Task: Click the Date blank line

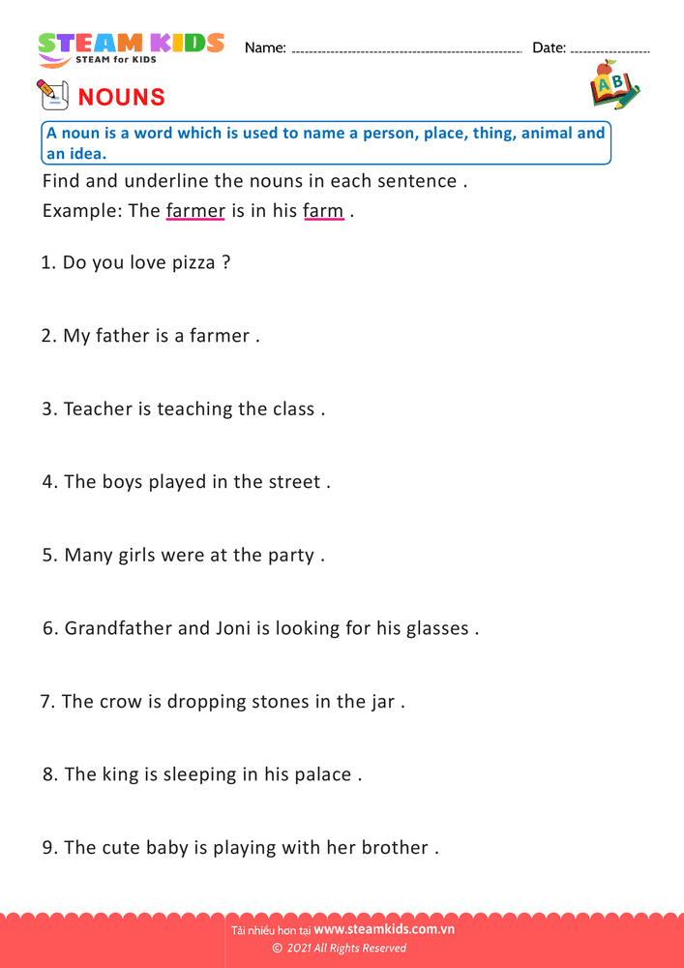Action: (x=610, y=48)
